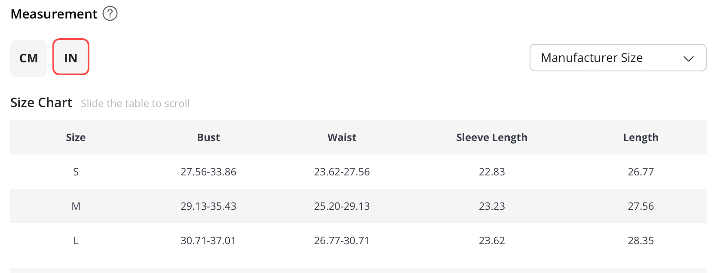Image resolution: width=717 pixels, height=273 pixels.
Task: Click the Sleeve Length column header
Action: (x=492, y=138)
